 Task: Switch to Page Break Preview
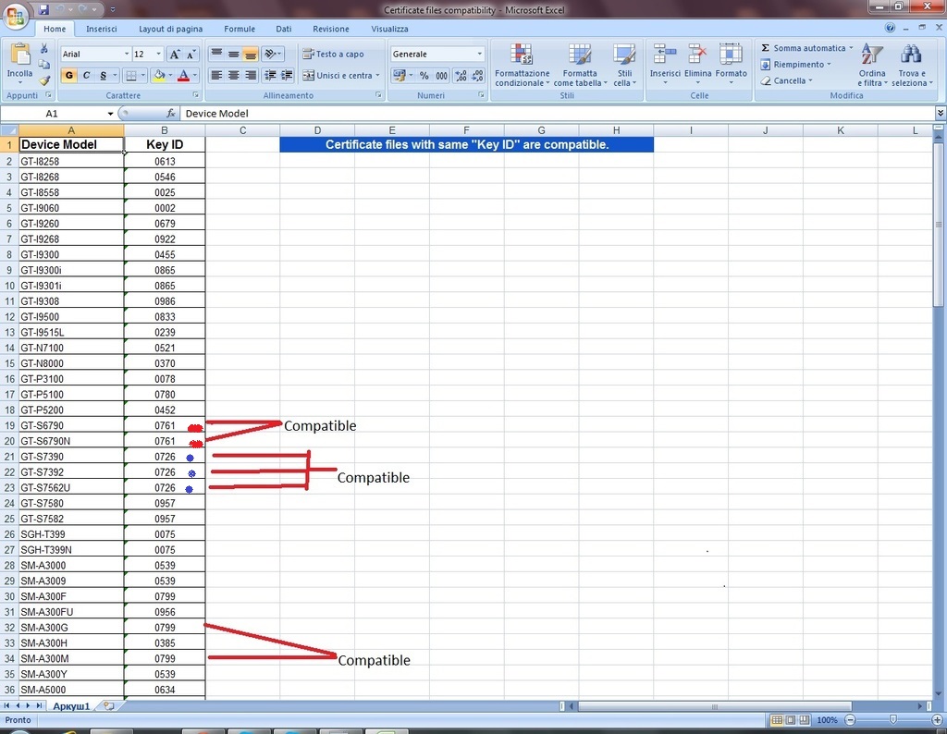[805, 720]
